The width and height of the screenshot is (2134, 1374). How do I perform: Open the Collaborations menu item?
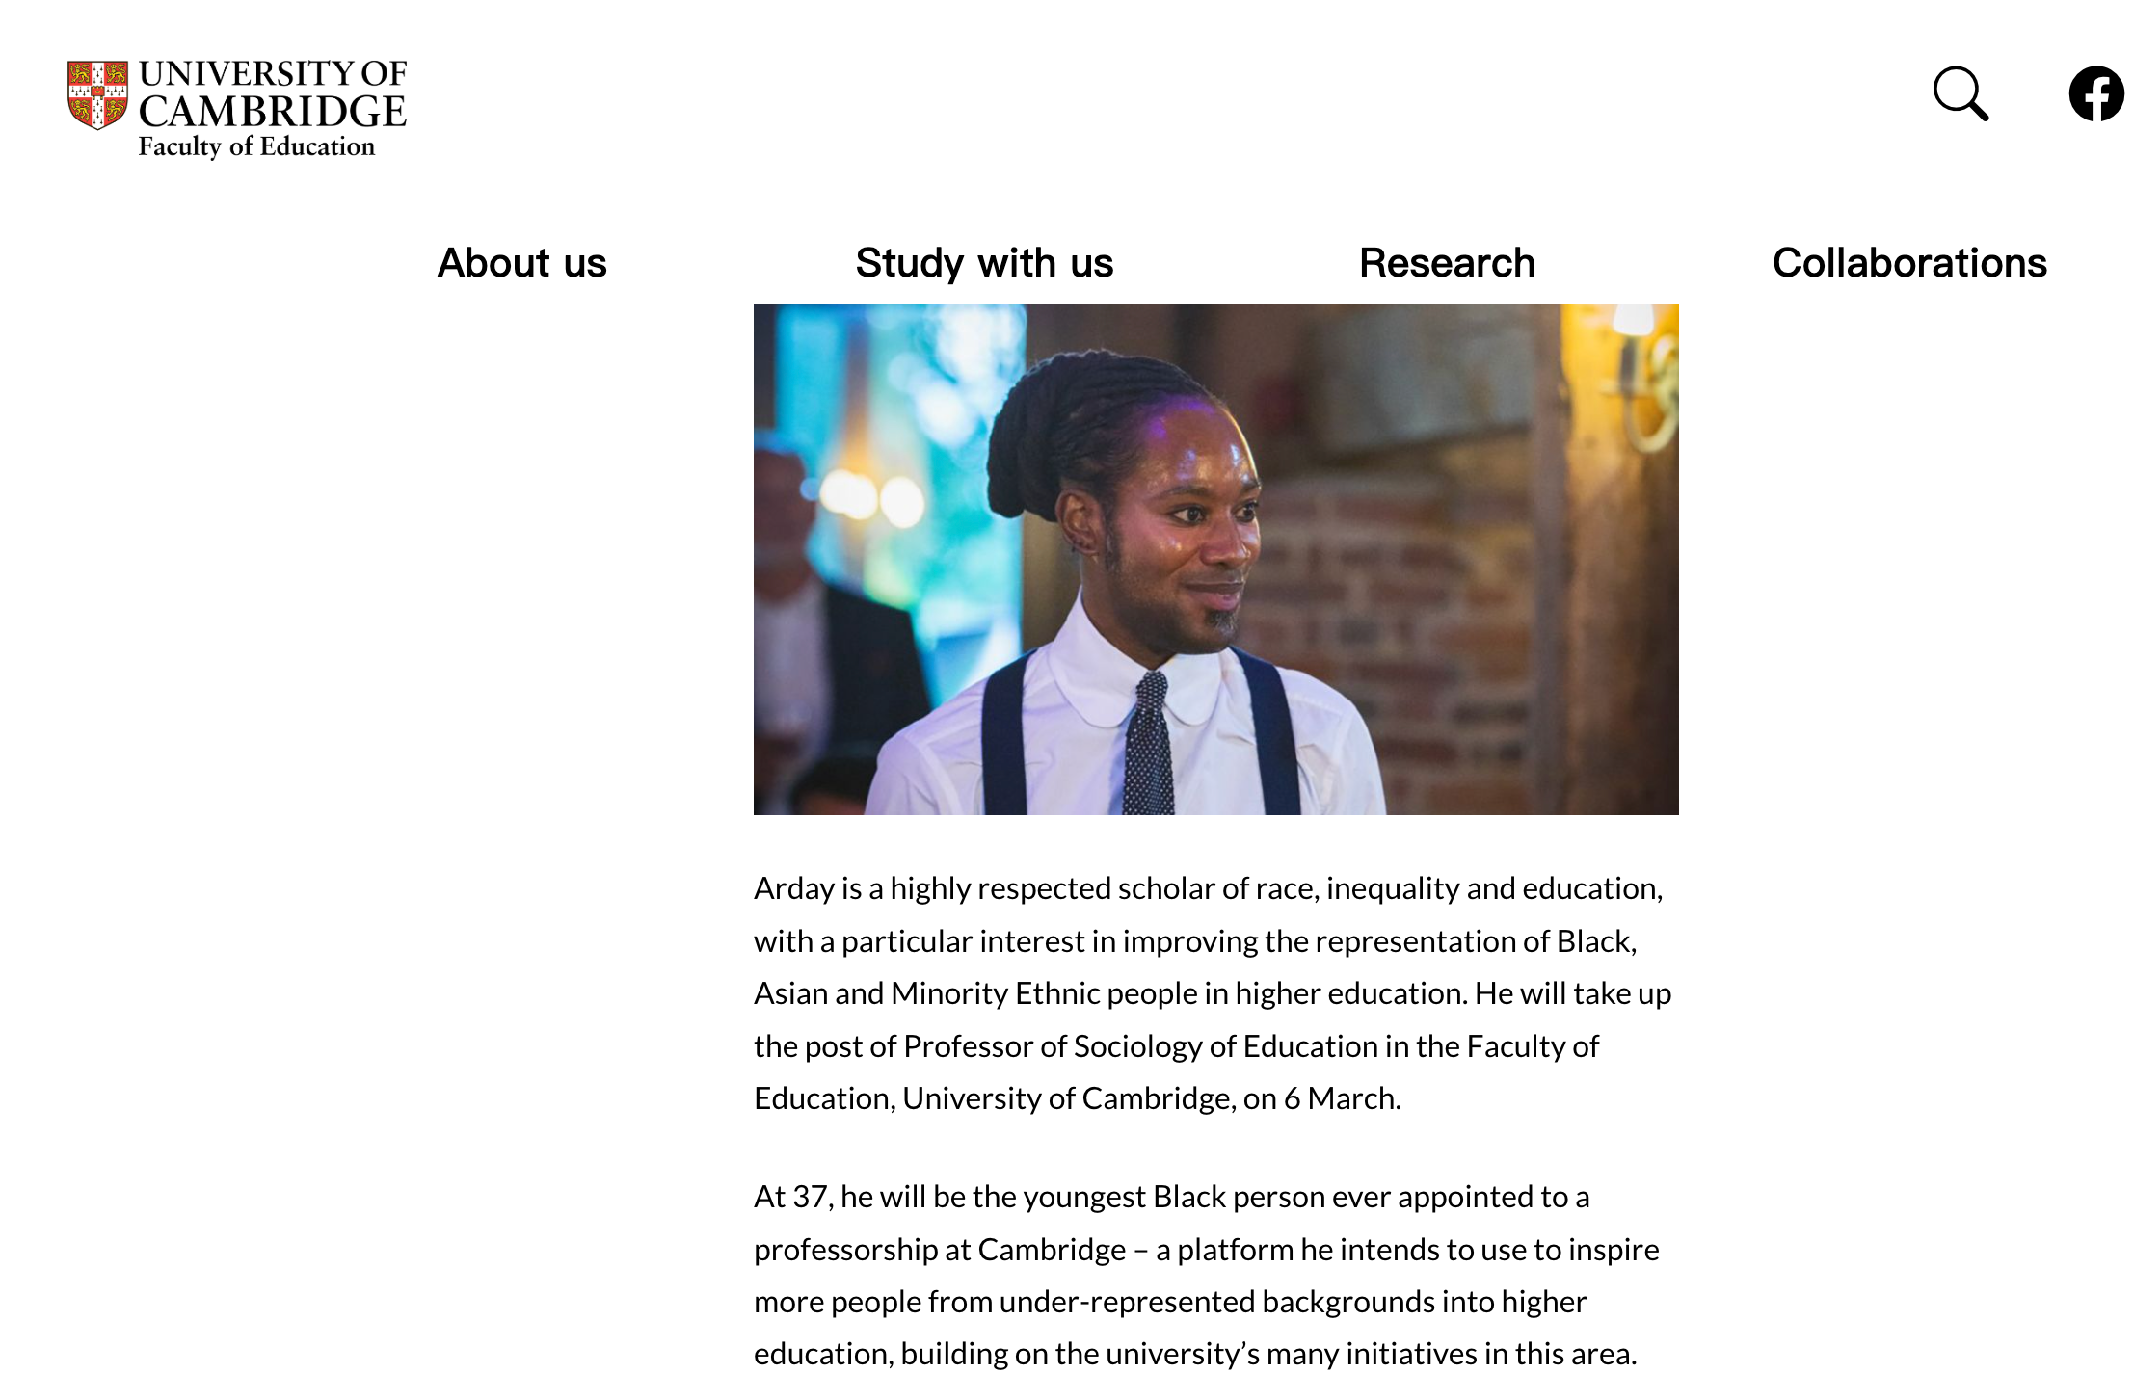coord(1909,262)
